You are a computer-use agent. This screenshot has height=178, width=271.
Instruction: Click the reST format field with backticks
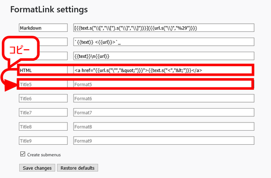(164, 42)
